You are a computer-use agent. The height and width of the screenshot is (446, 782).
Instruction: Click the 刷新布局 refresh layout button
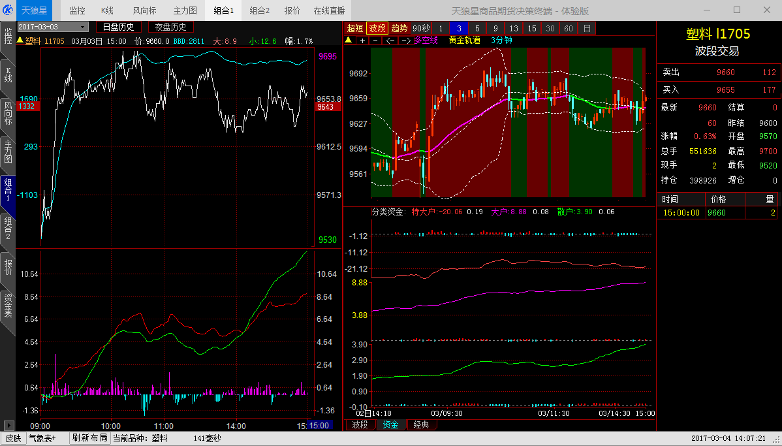pyautogui.click(x=90, y=438)
